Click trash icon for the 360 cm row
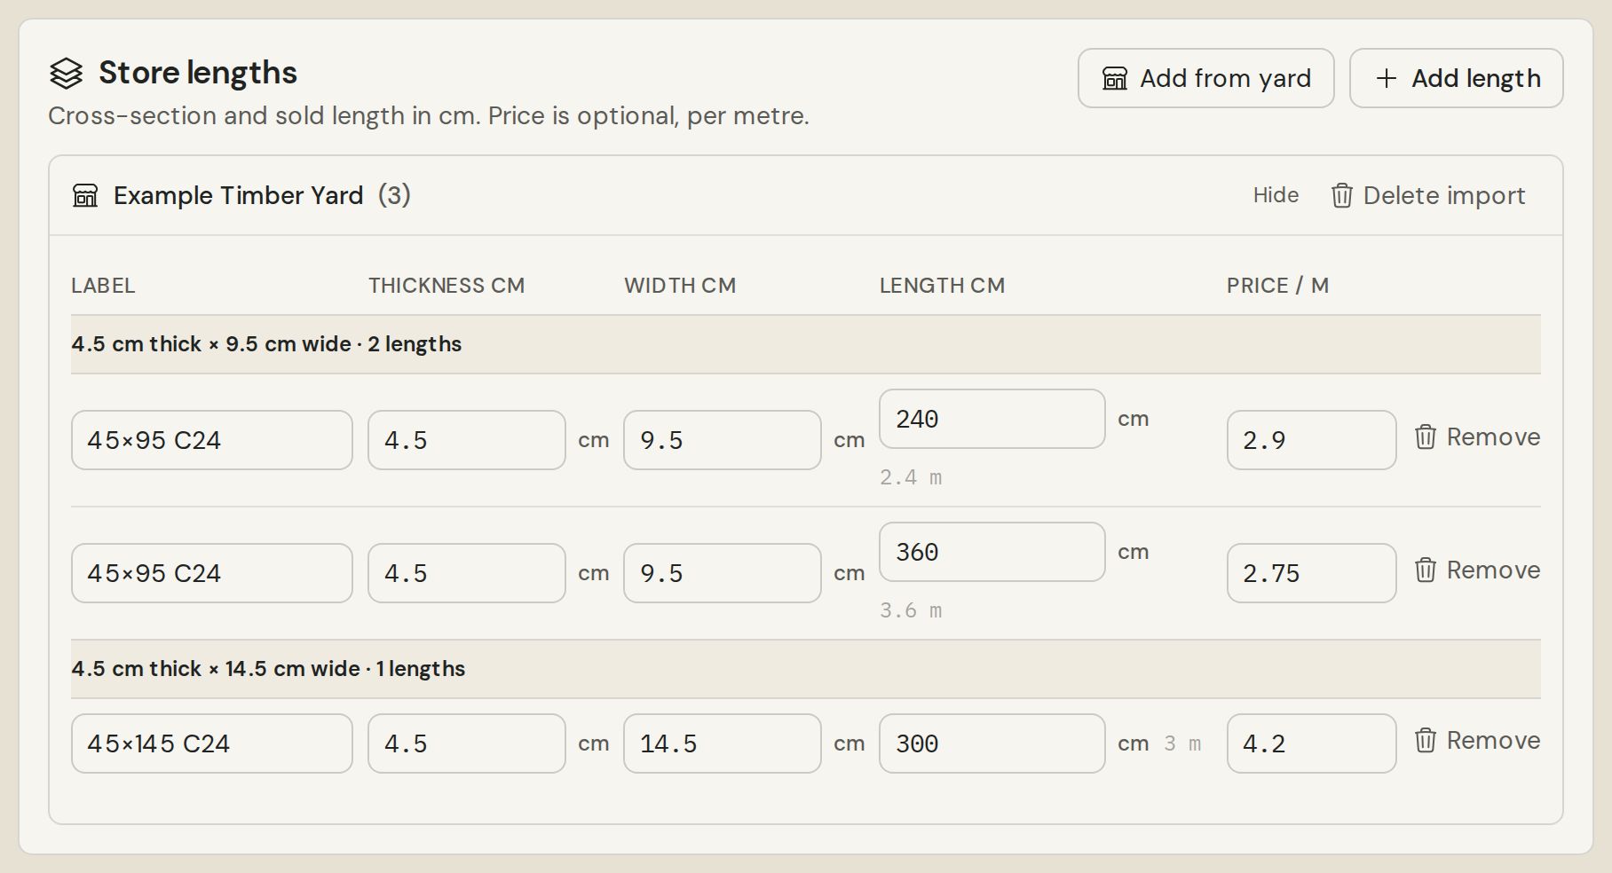The width and height of the screenshot is (1612, 873). (x=1425, y=570)
